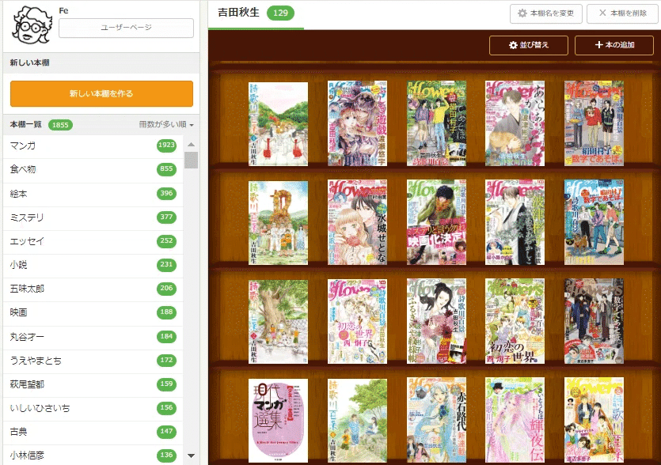Click 新しい本棚を作る orange button
Viewport: 661px width, 465px height.
(101, 93)
